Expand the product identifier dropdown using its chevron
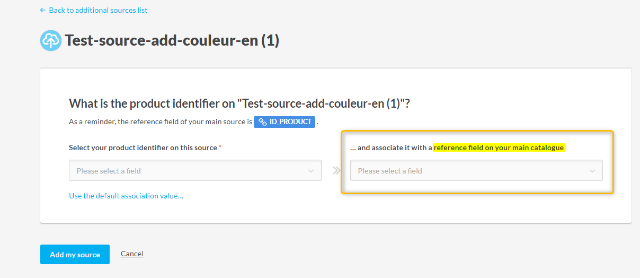 coord(310,171)
